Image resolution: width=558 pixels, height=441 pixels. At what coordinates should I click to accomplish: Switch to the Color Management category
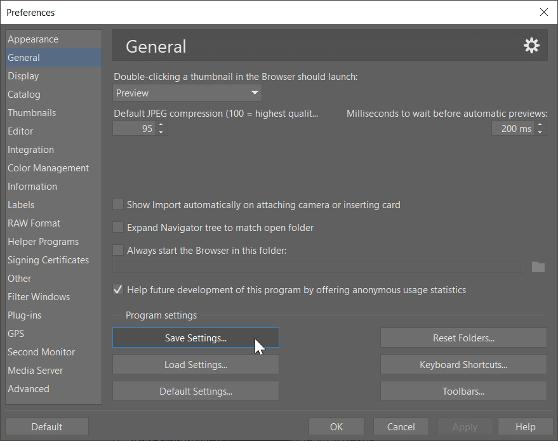pos(48,168)
